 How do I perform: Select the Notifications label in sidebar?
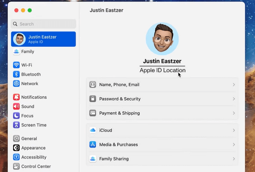(x=34, y=97)
